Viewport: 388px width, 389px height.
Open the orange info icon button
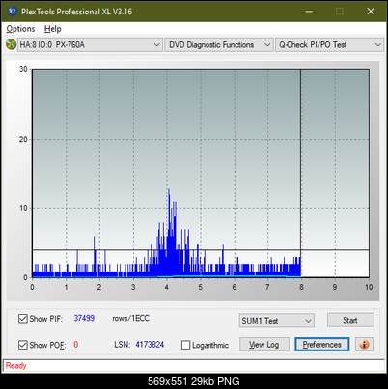click(364, 345)
